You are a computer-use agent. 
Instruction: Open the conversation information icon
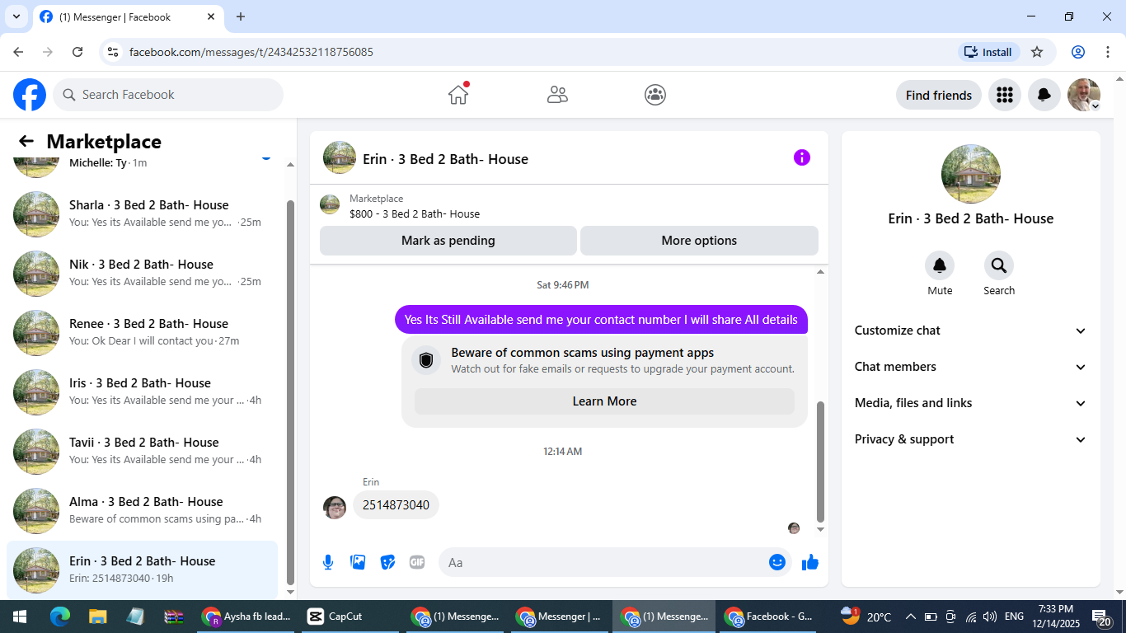(802, 157)
